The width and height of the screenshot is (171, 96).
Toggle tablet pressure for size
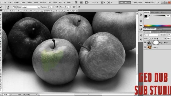79,7
